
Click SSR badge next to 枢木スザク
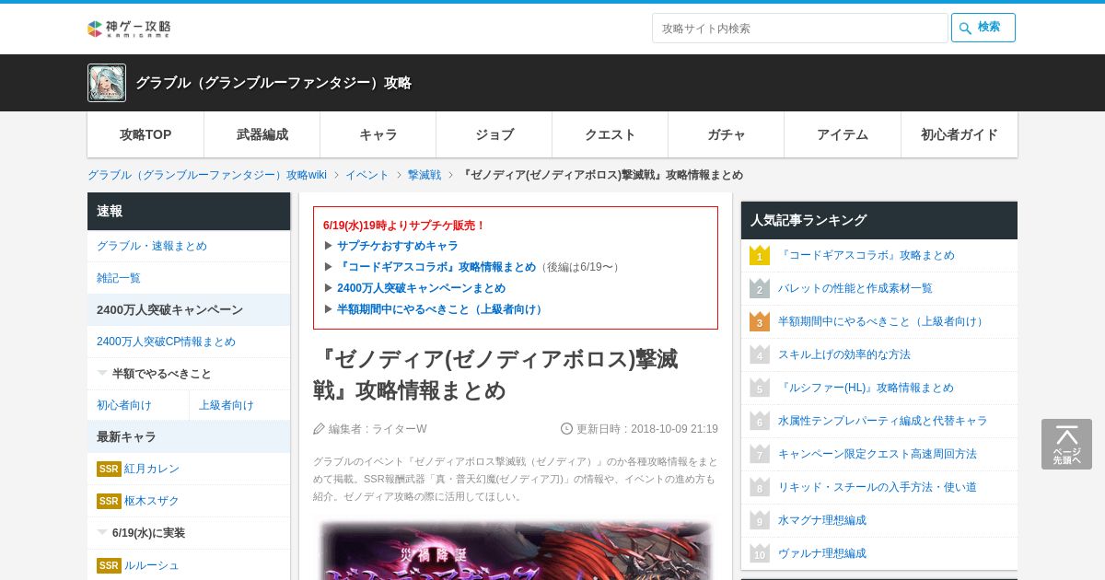109,501
